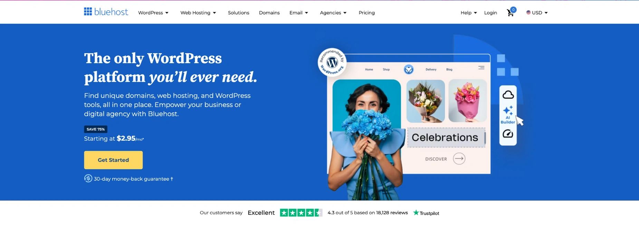
Task: Click the Discover arrow circle icon
Action: point(459,159)
